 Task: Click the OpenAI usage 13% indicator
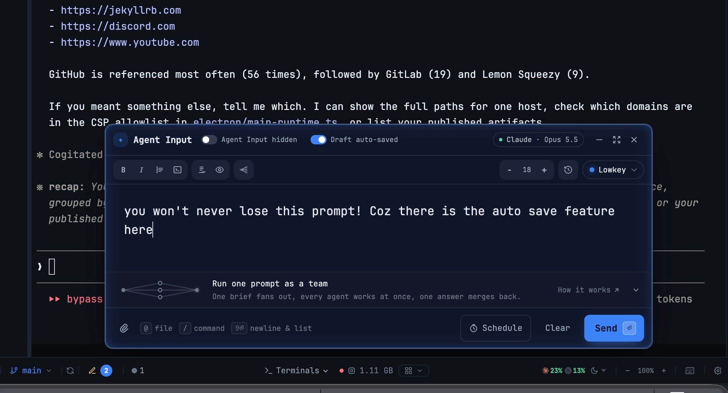coord(575,371)
